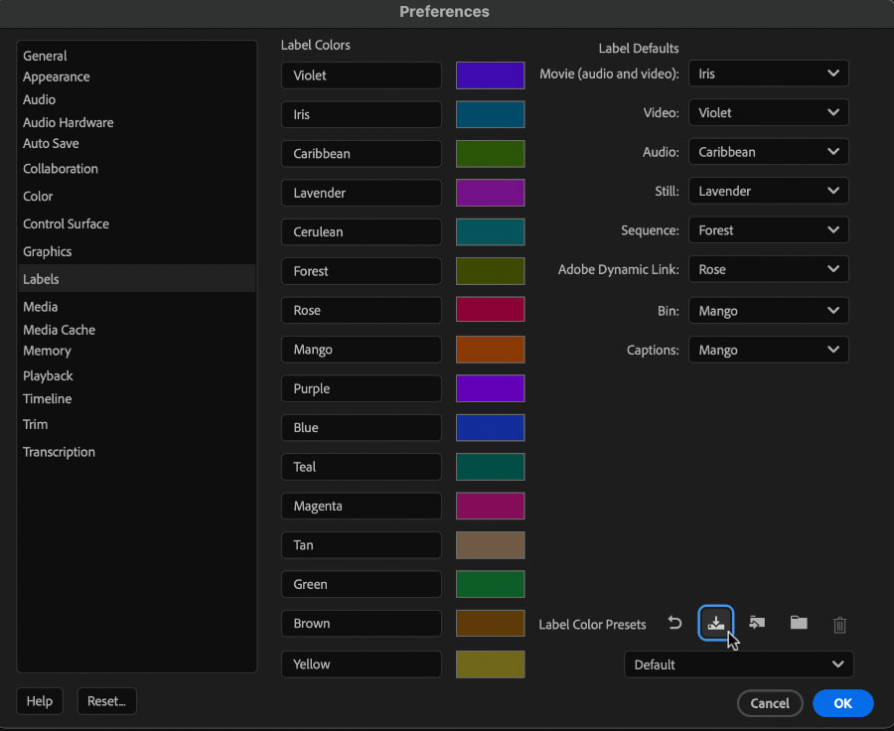Viewport: 894px width, 731px height.
Task: Open the label presets folder icon
Action: 799,623
